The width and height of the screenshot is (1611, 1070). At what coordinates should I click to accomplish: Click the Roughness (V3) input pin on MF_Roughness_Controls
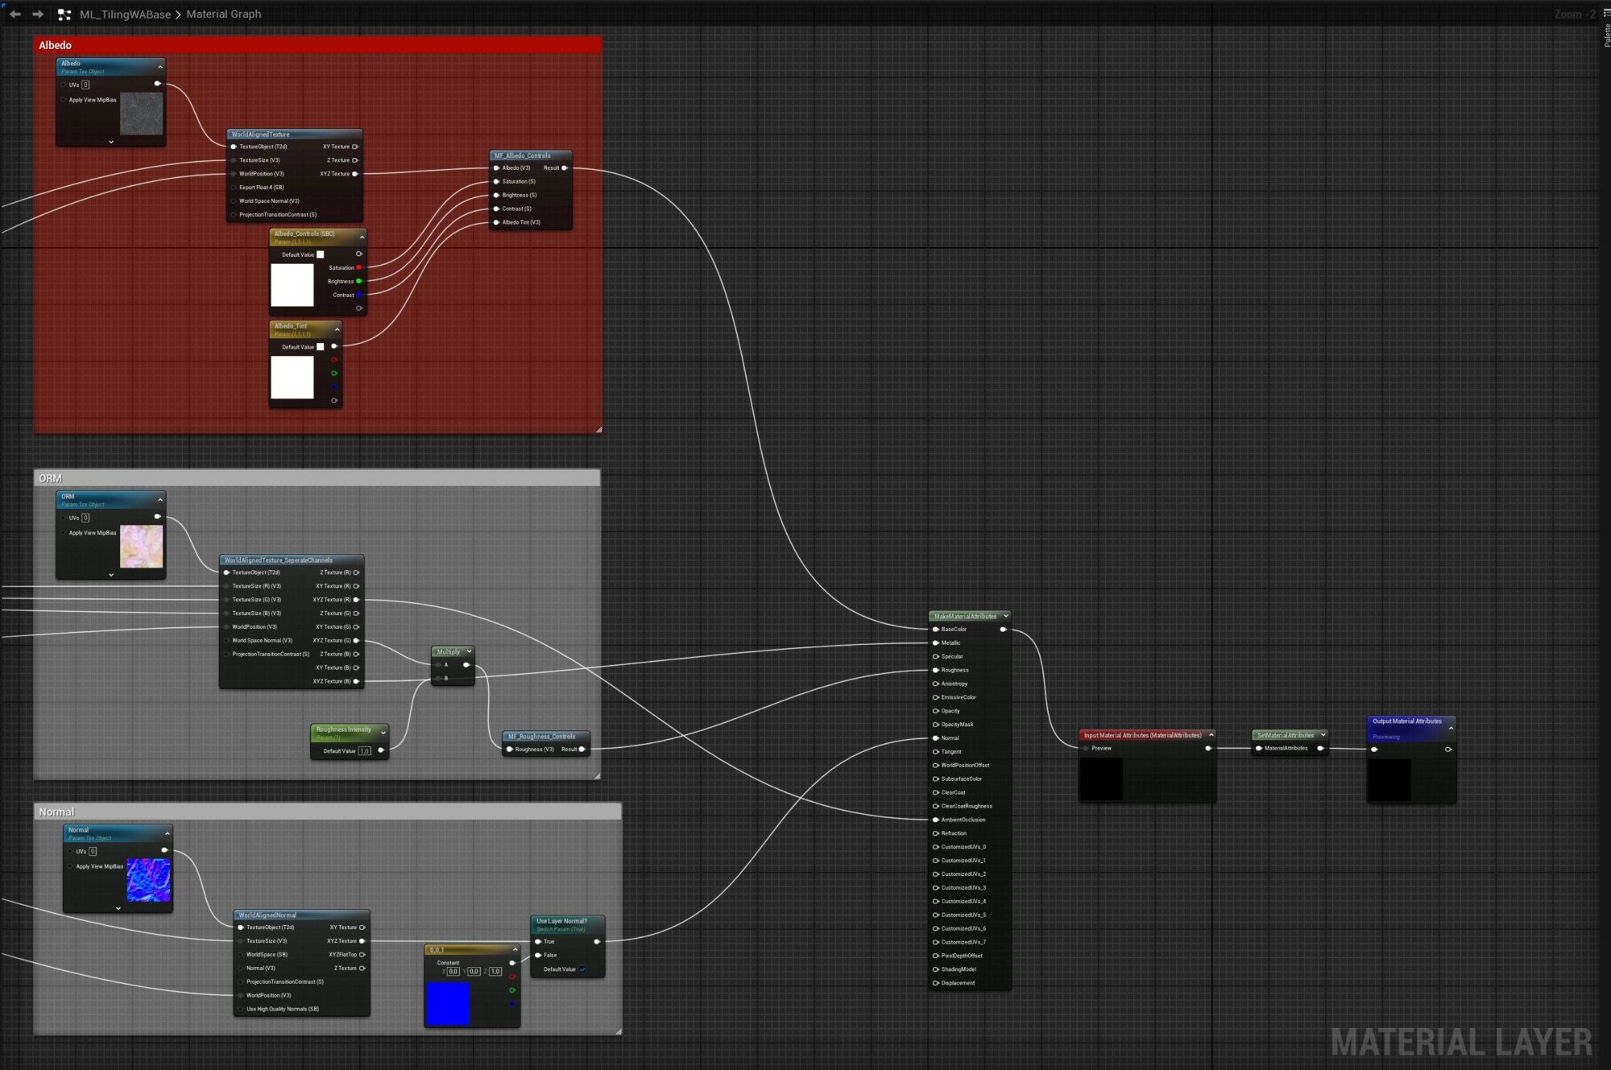511,749
